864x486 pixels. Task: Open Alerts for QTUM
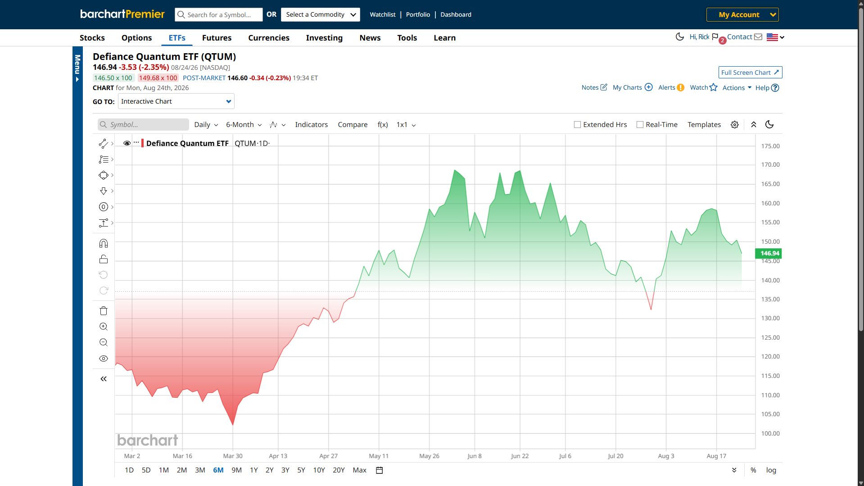pos(671,87)
